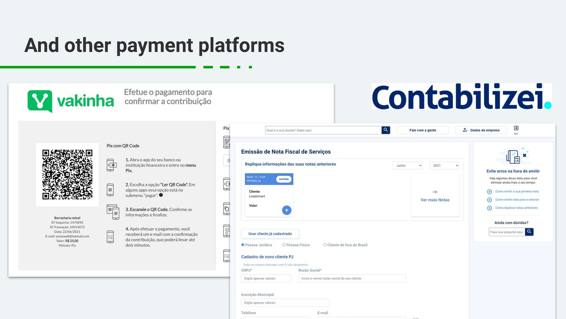Click the Faça sua pergunta aqui field
Viewport: 566px width, 319px height.
click(x=507, y=232)
